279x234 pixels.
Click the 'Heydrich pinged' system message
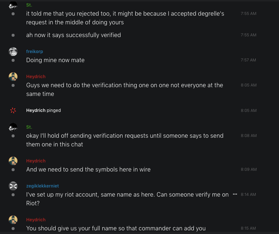pyautogui.click(x=43, y=110)
